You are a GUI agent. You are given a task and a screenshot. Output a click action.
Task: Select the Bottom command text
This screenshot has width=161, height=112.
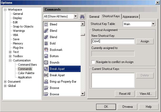coord(54,56)
